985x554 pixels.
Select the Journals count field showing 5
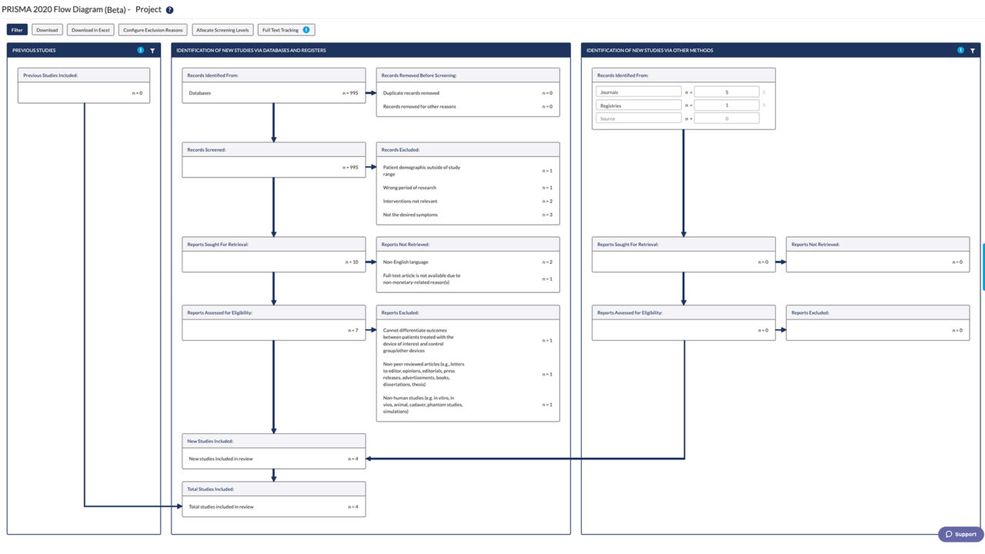[726, 91]
